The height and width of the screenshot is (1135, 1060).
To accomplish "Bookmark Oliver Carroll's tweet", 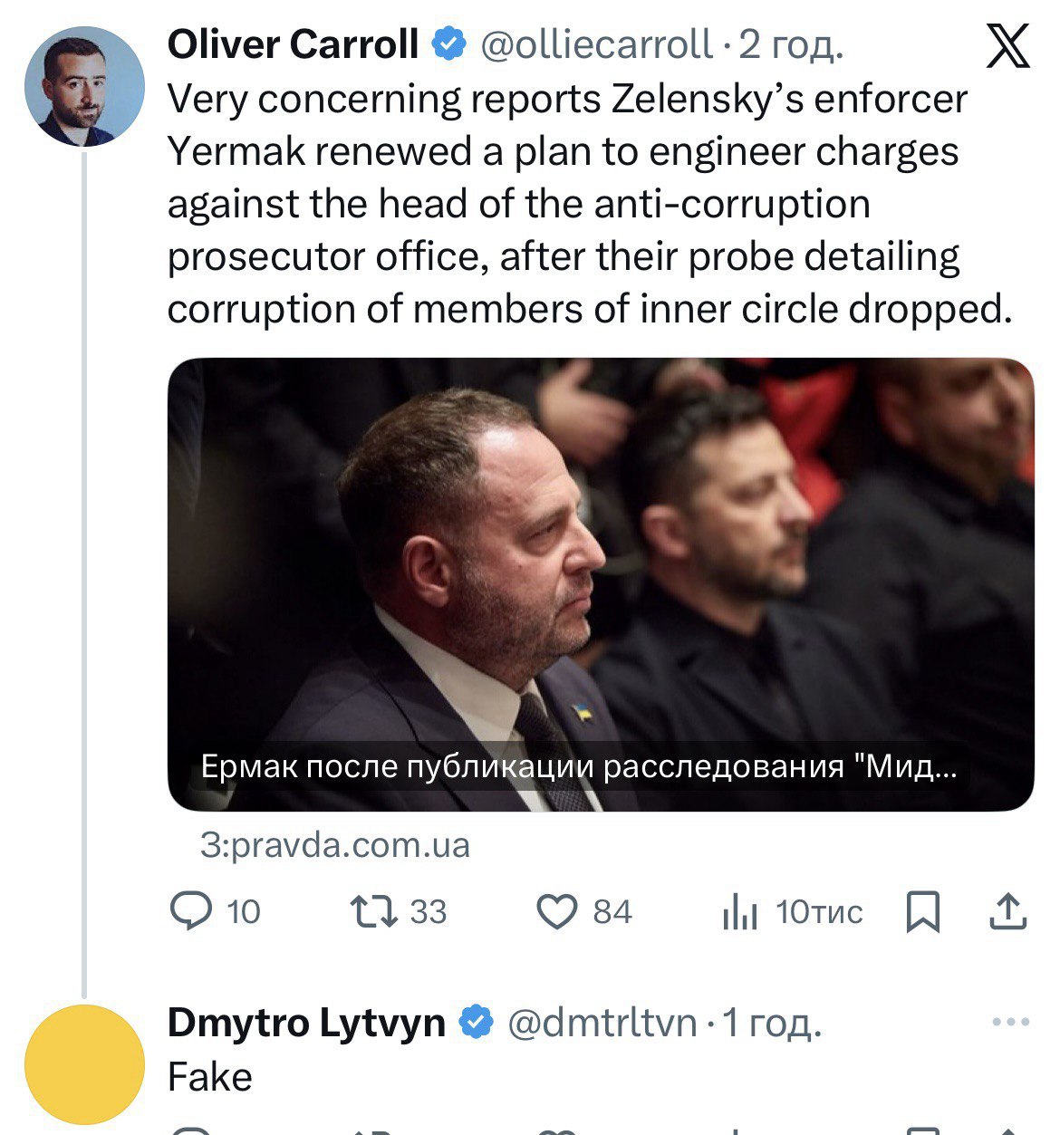I will 923,911.
